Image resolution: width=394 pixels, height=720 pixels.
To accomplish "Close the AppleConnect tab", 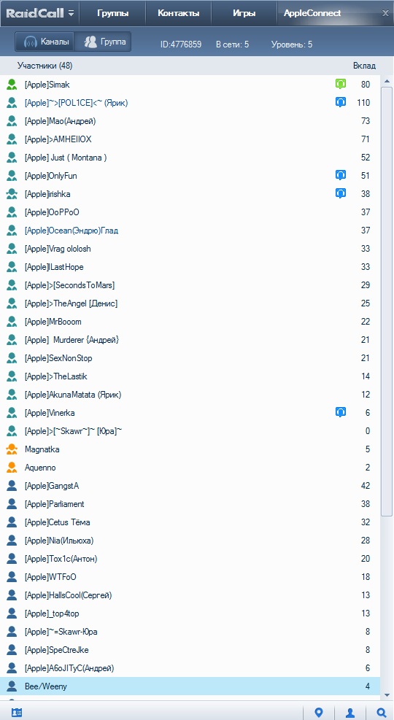I will click(x=385, y=13).
